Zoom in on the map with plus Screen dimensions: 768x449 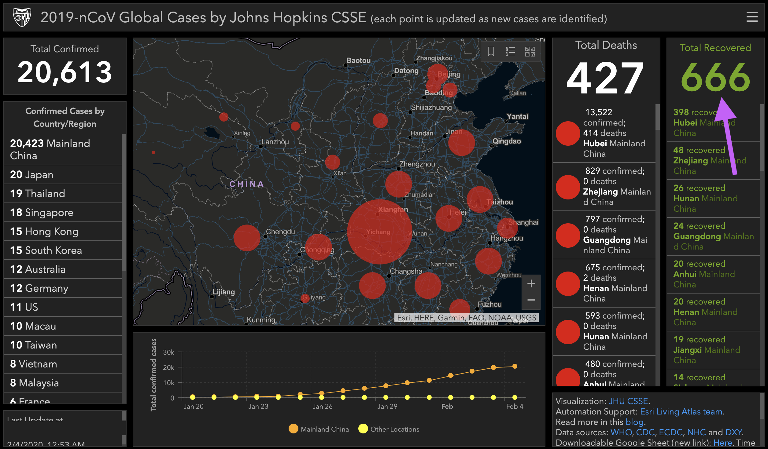click(x=531, y=283)
